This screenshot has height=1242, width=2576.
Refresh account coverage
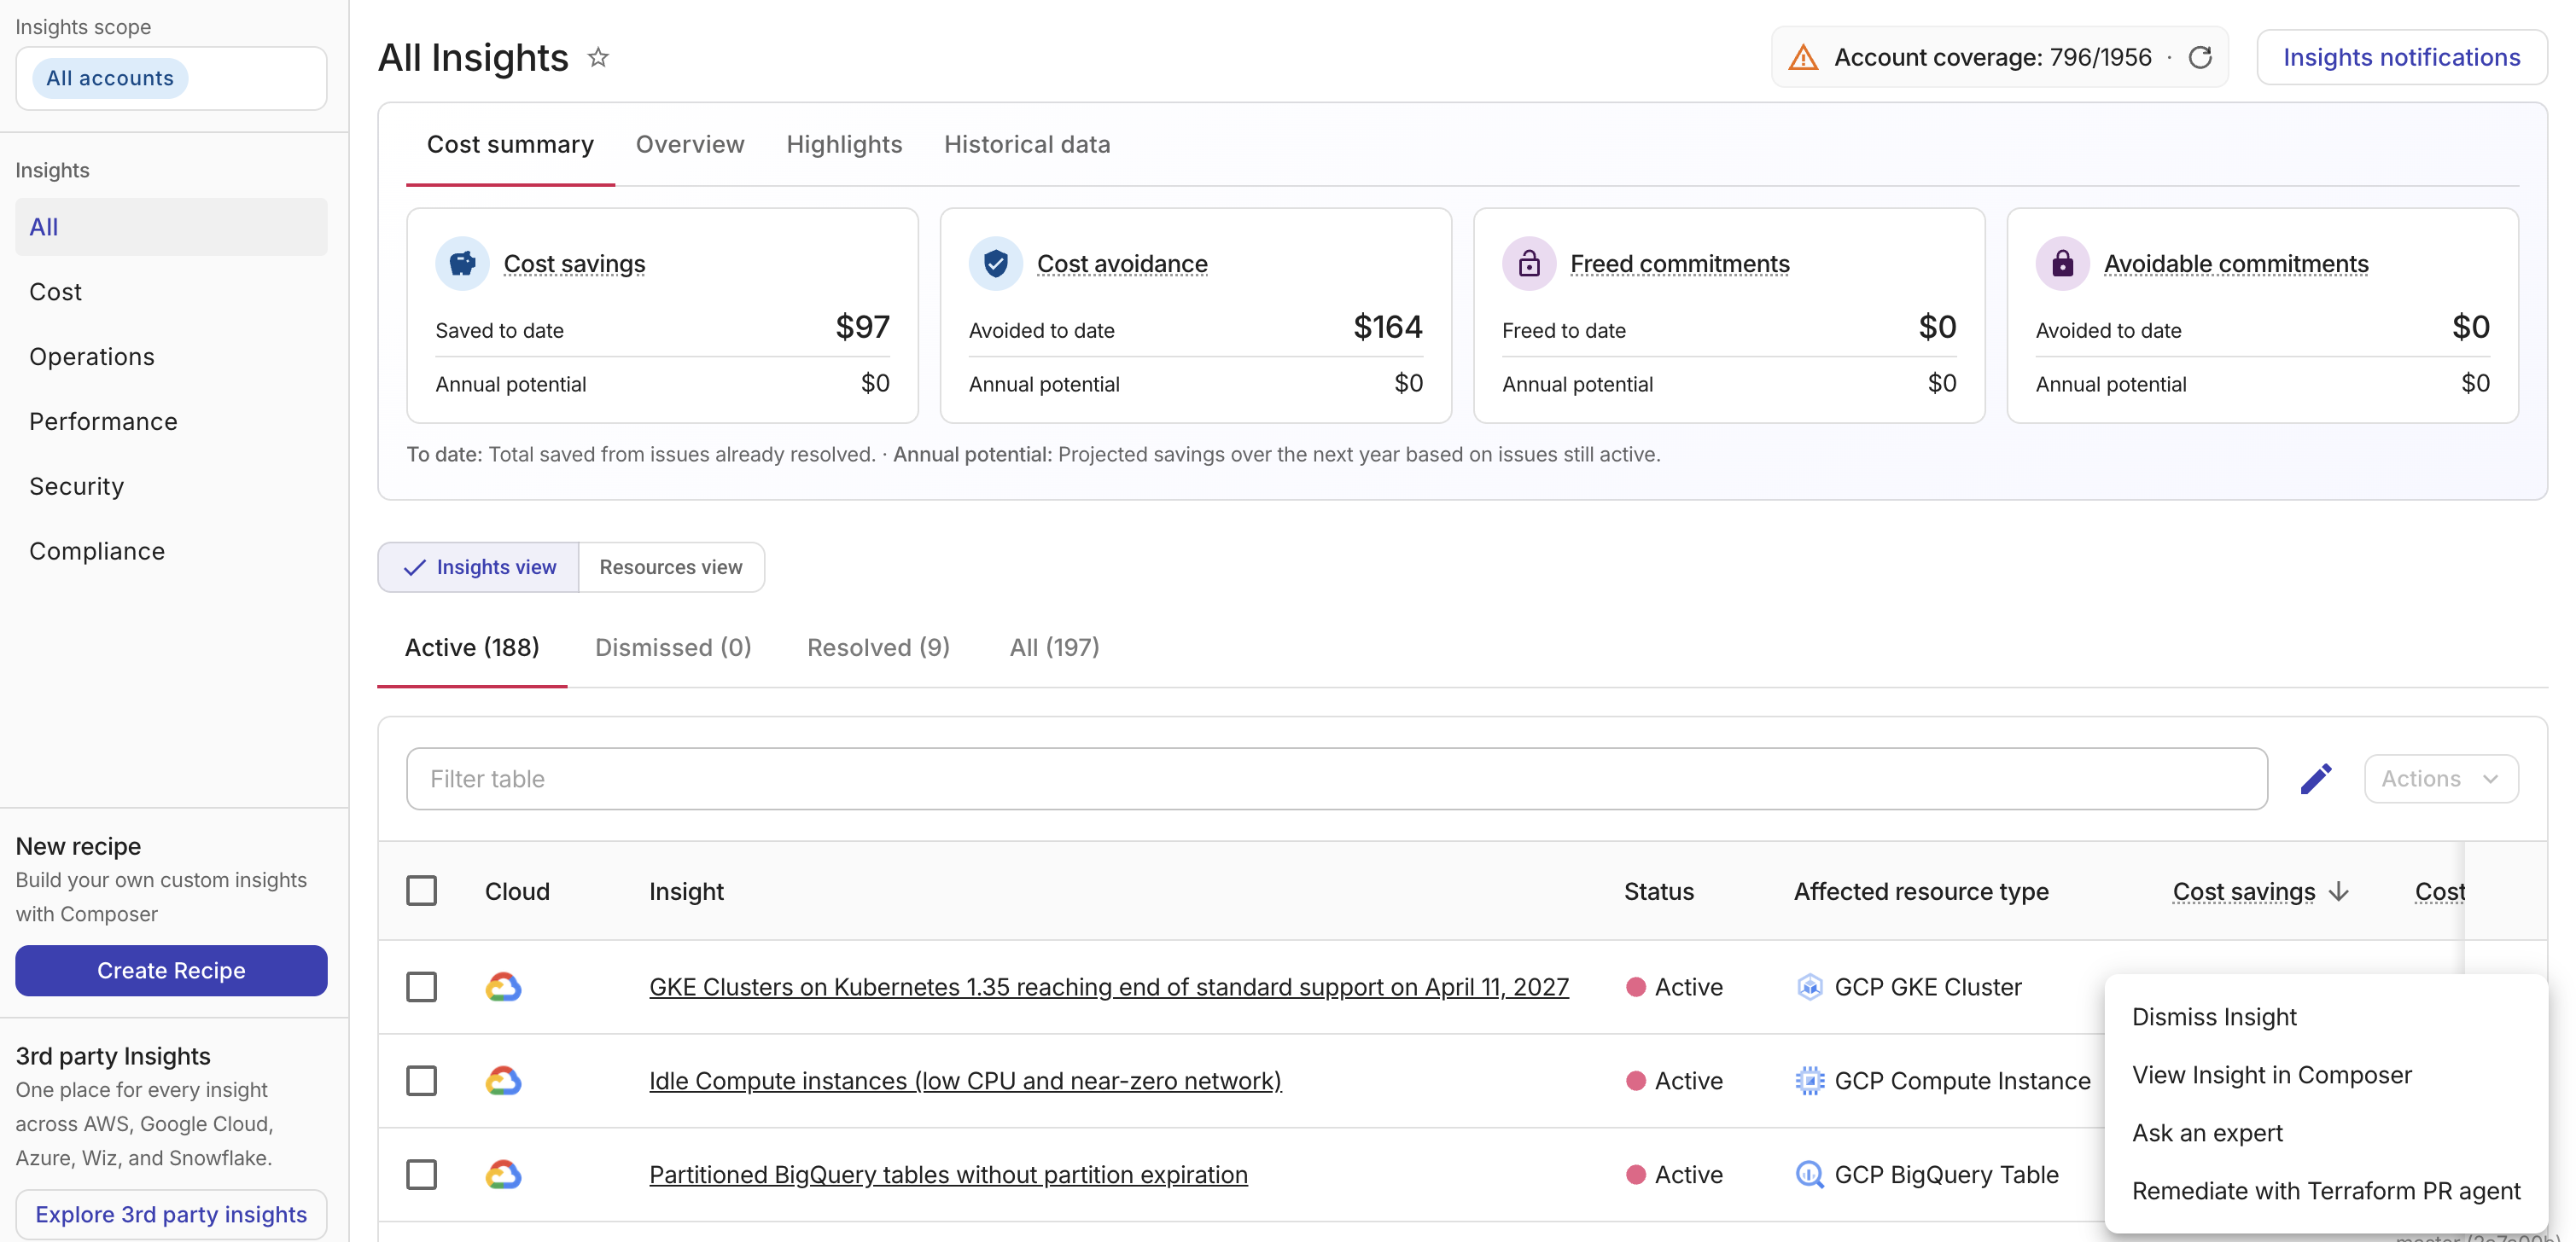2200,57
